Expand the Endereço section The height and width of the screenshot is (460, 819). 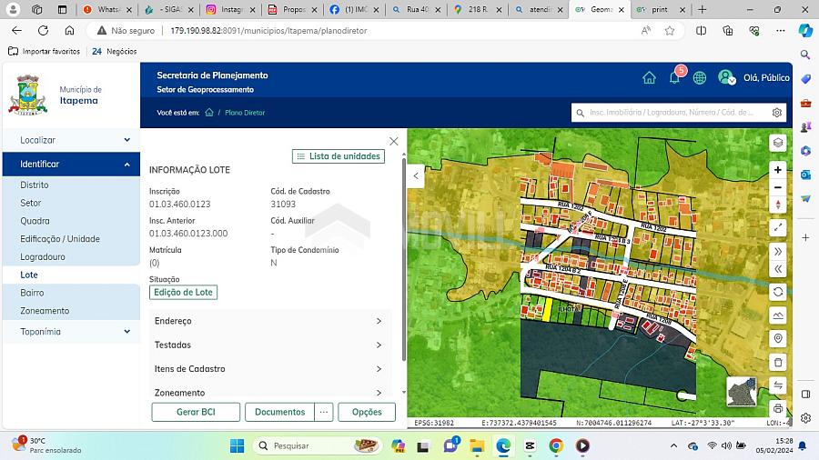click(x=269, y=321)
